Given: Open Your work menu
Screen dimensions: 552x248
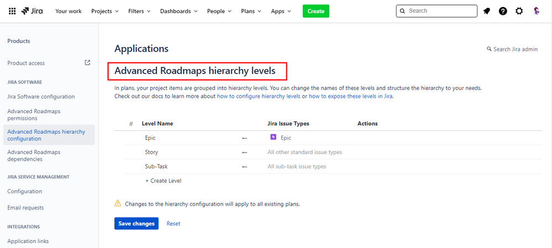Looking at the screenshot, I should click(69, 11).
